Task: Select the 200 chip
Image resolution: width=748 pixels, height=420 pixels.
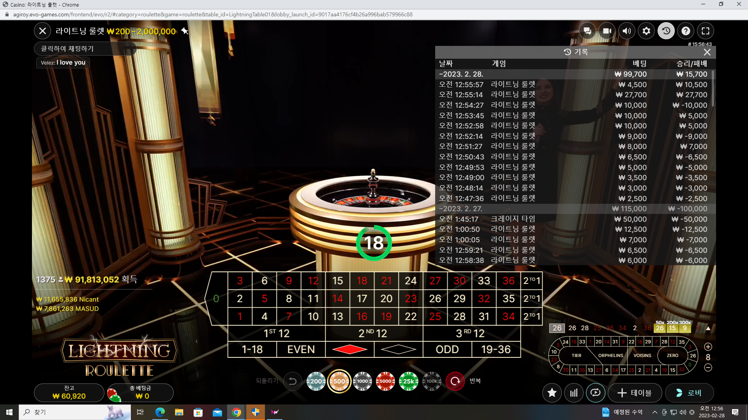Action: [316, 381]
